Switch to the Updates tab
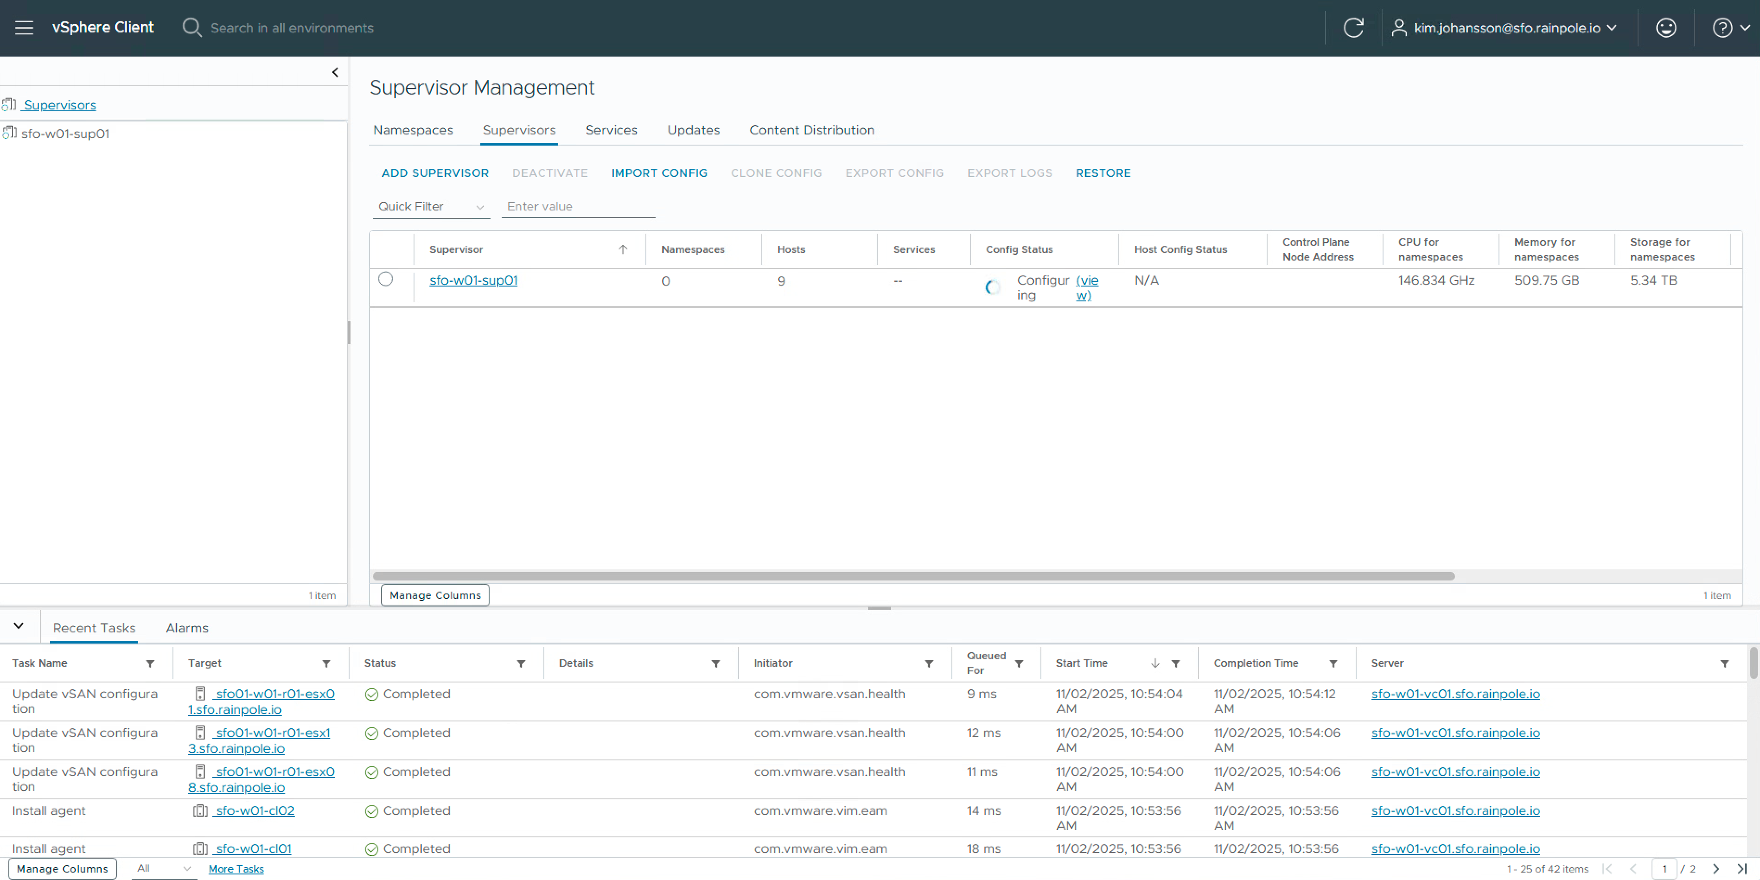Image resolution: width=1760 pixels, height=880 pixels. point(694,130)
